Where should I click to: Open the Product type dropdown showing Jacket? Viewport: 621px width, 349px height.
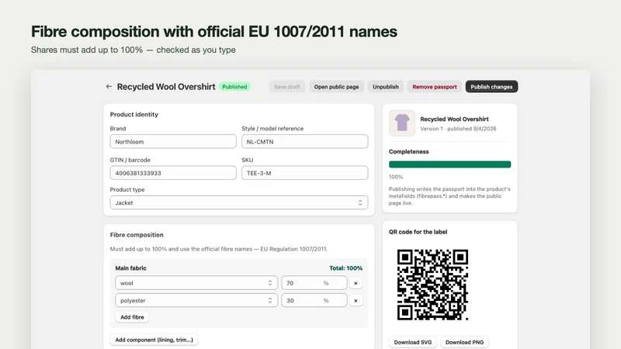(x=239, y=202)
